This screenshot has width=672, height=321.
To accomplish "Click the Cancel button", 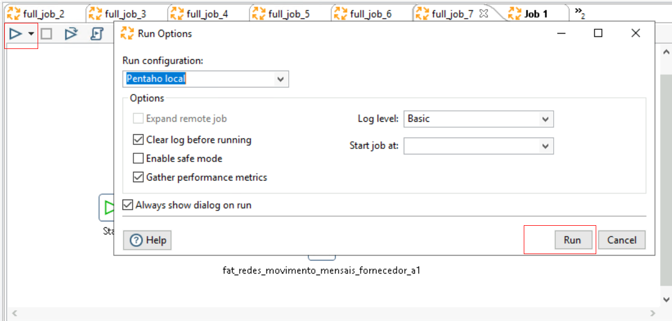I will 622,240.
